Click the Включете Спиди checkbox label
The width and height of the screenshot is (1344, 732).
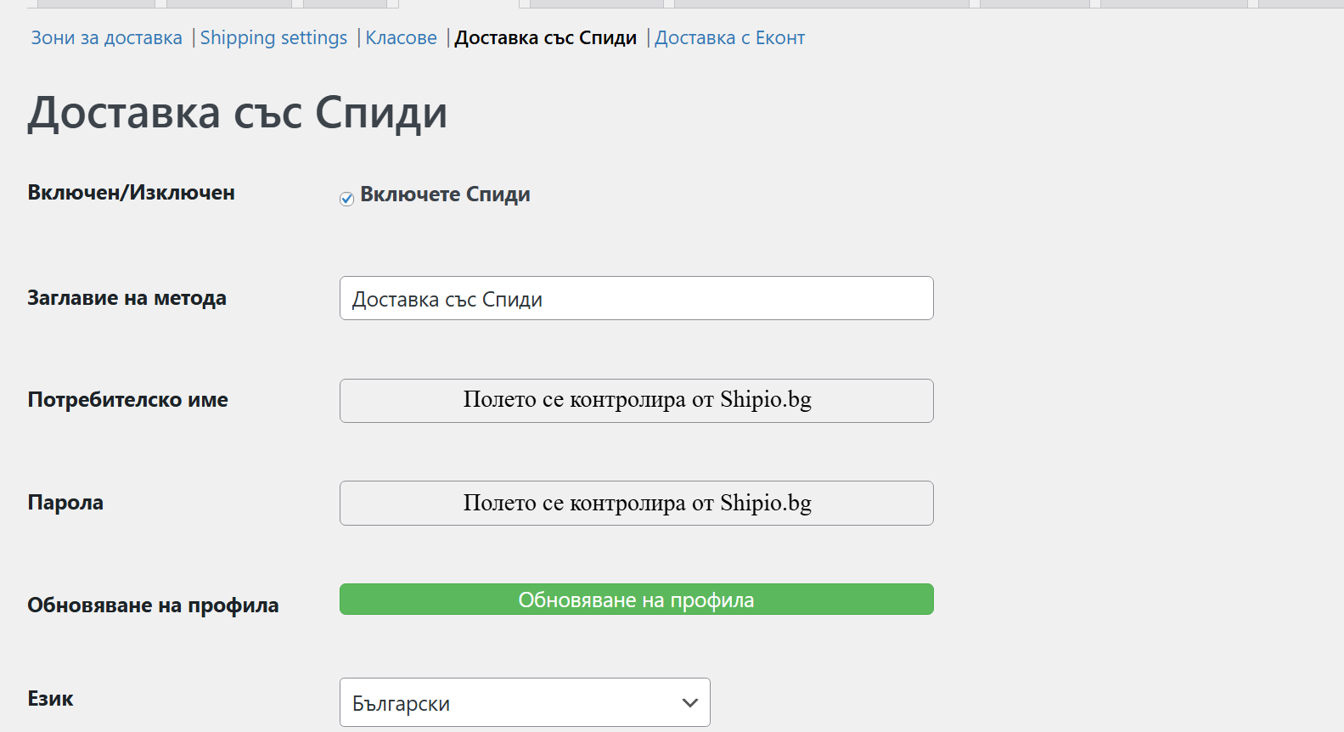(x=445, y=194)
